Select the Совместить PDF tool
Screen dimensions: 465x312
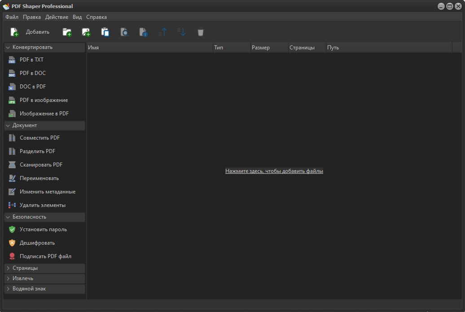tap(40, 137)
